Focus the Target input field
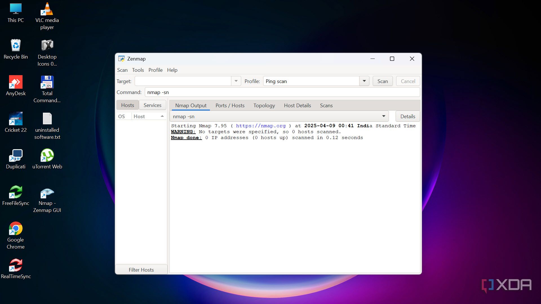The image size is (541, 304). (x=183, y=81)
